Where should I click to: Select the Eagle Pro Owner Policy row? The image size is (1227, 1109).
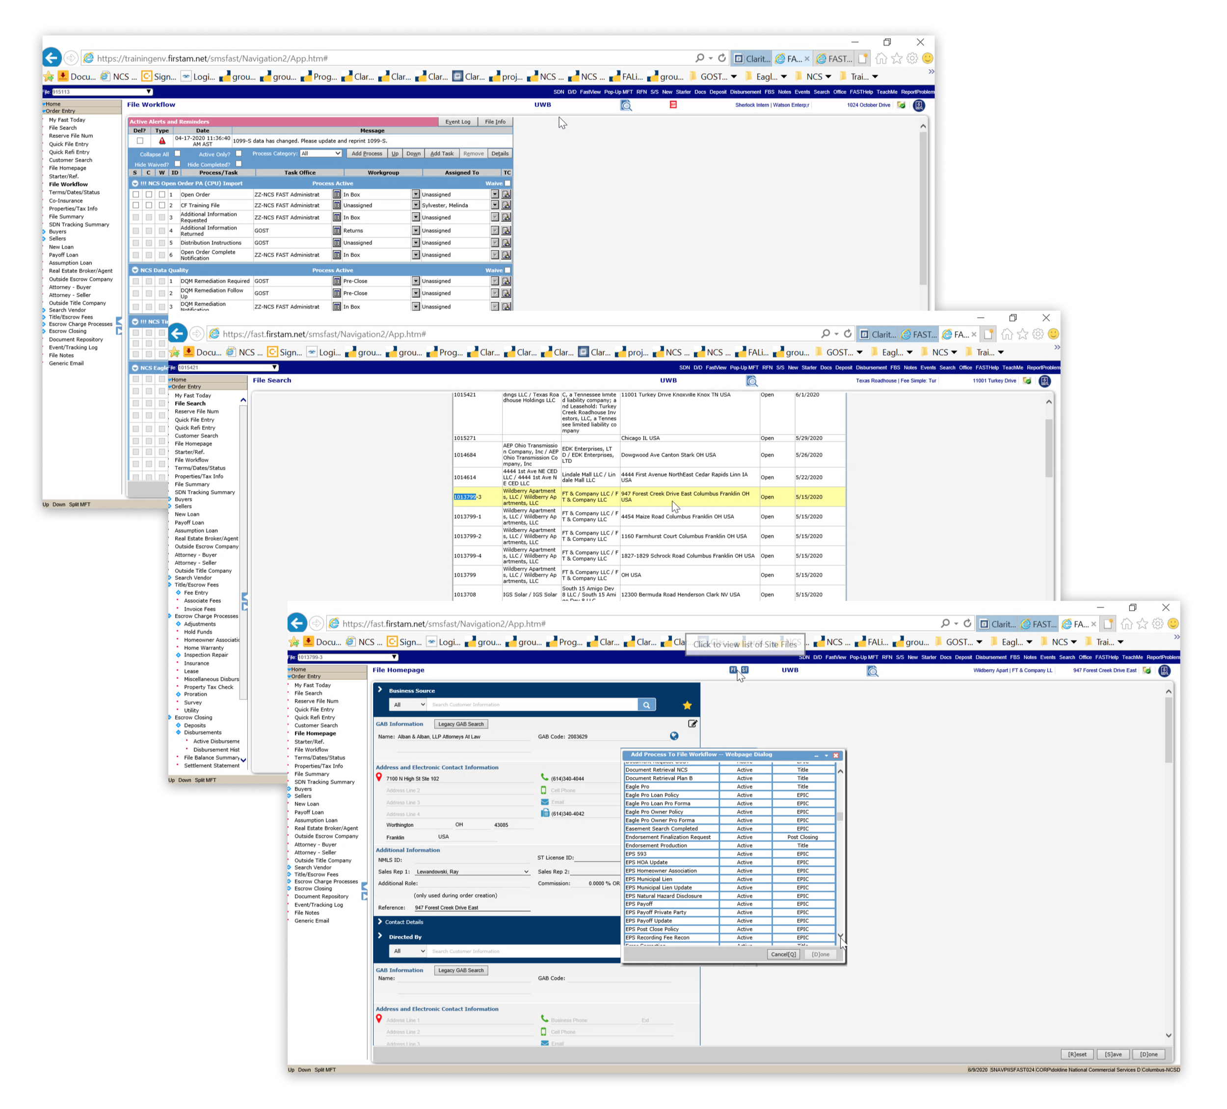pos(654,812)
